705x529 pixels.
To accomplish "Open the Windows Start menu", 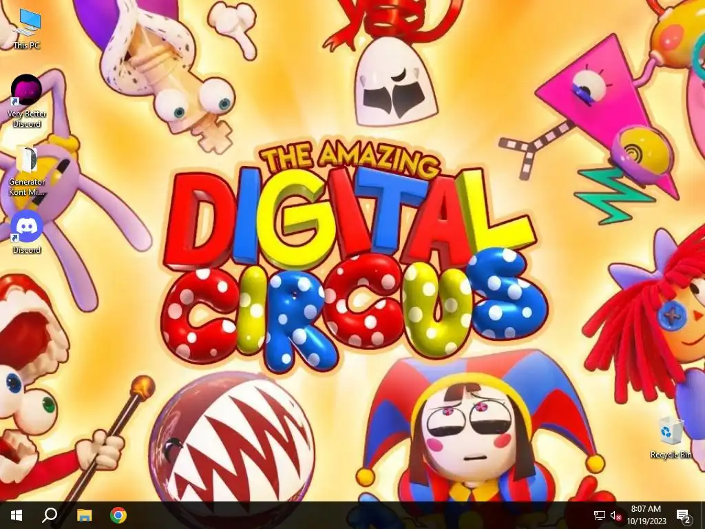I will point(17,515).
